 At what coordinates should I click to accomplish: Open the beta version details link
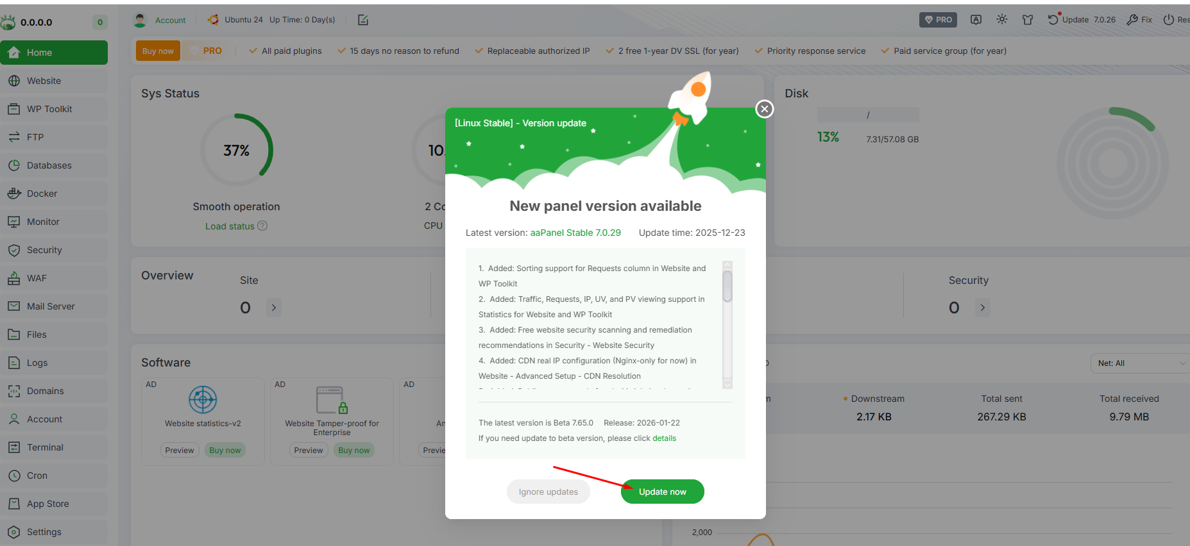point(664,438)
